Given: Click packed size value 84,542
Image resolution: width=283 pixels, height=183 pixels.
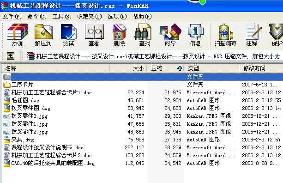Looking at the screenshot, I should (173, 163).
